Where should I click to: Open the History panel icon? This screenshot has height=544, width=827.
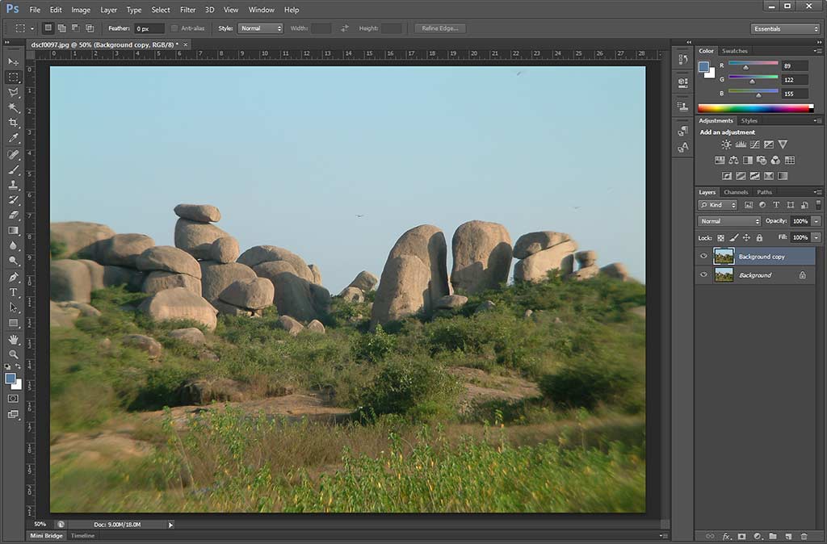tap(683, 60)
